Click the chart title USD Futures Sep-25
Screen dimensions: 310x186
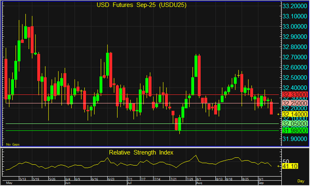tap(142, 6)
